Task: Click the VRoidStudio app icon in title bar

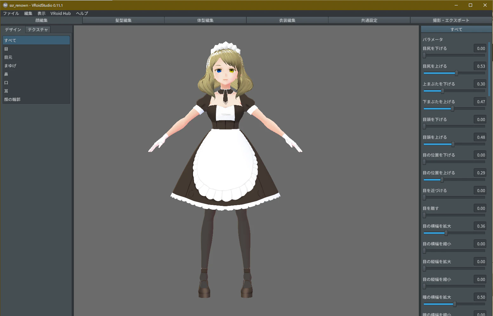Action: (5, 5)
